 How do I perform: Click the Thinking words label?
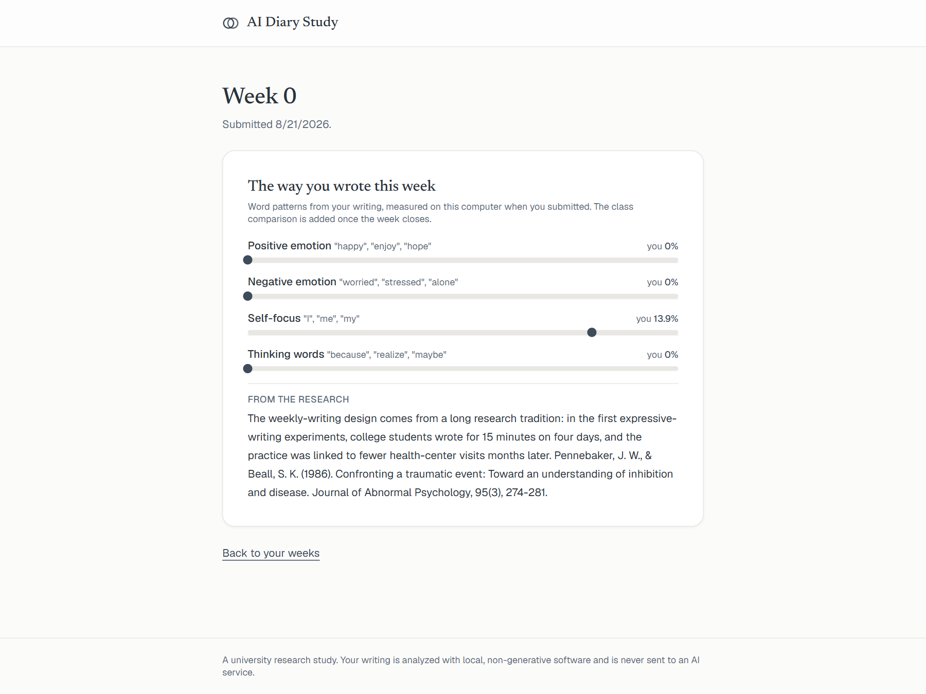tap(286, 354)
